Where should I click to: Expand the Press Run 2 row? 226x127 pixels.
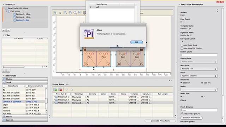click(54, 100)
